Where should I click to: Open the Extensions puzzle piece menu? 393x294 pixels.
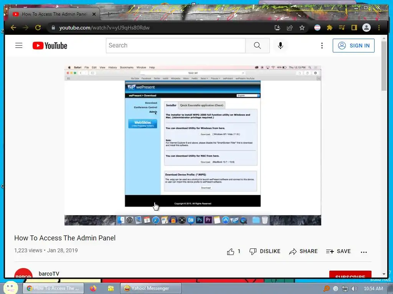pos(330,28)
